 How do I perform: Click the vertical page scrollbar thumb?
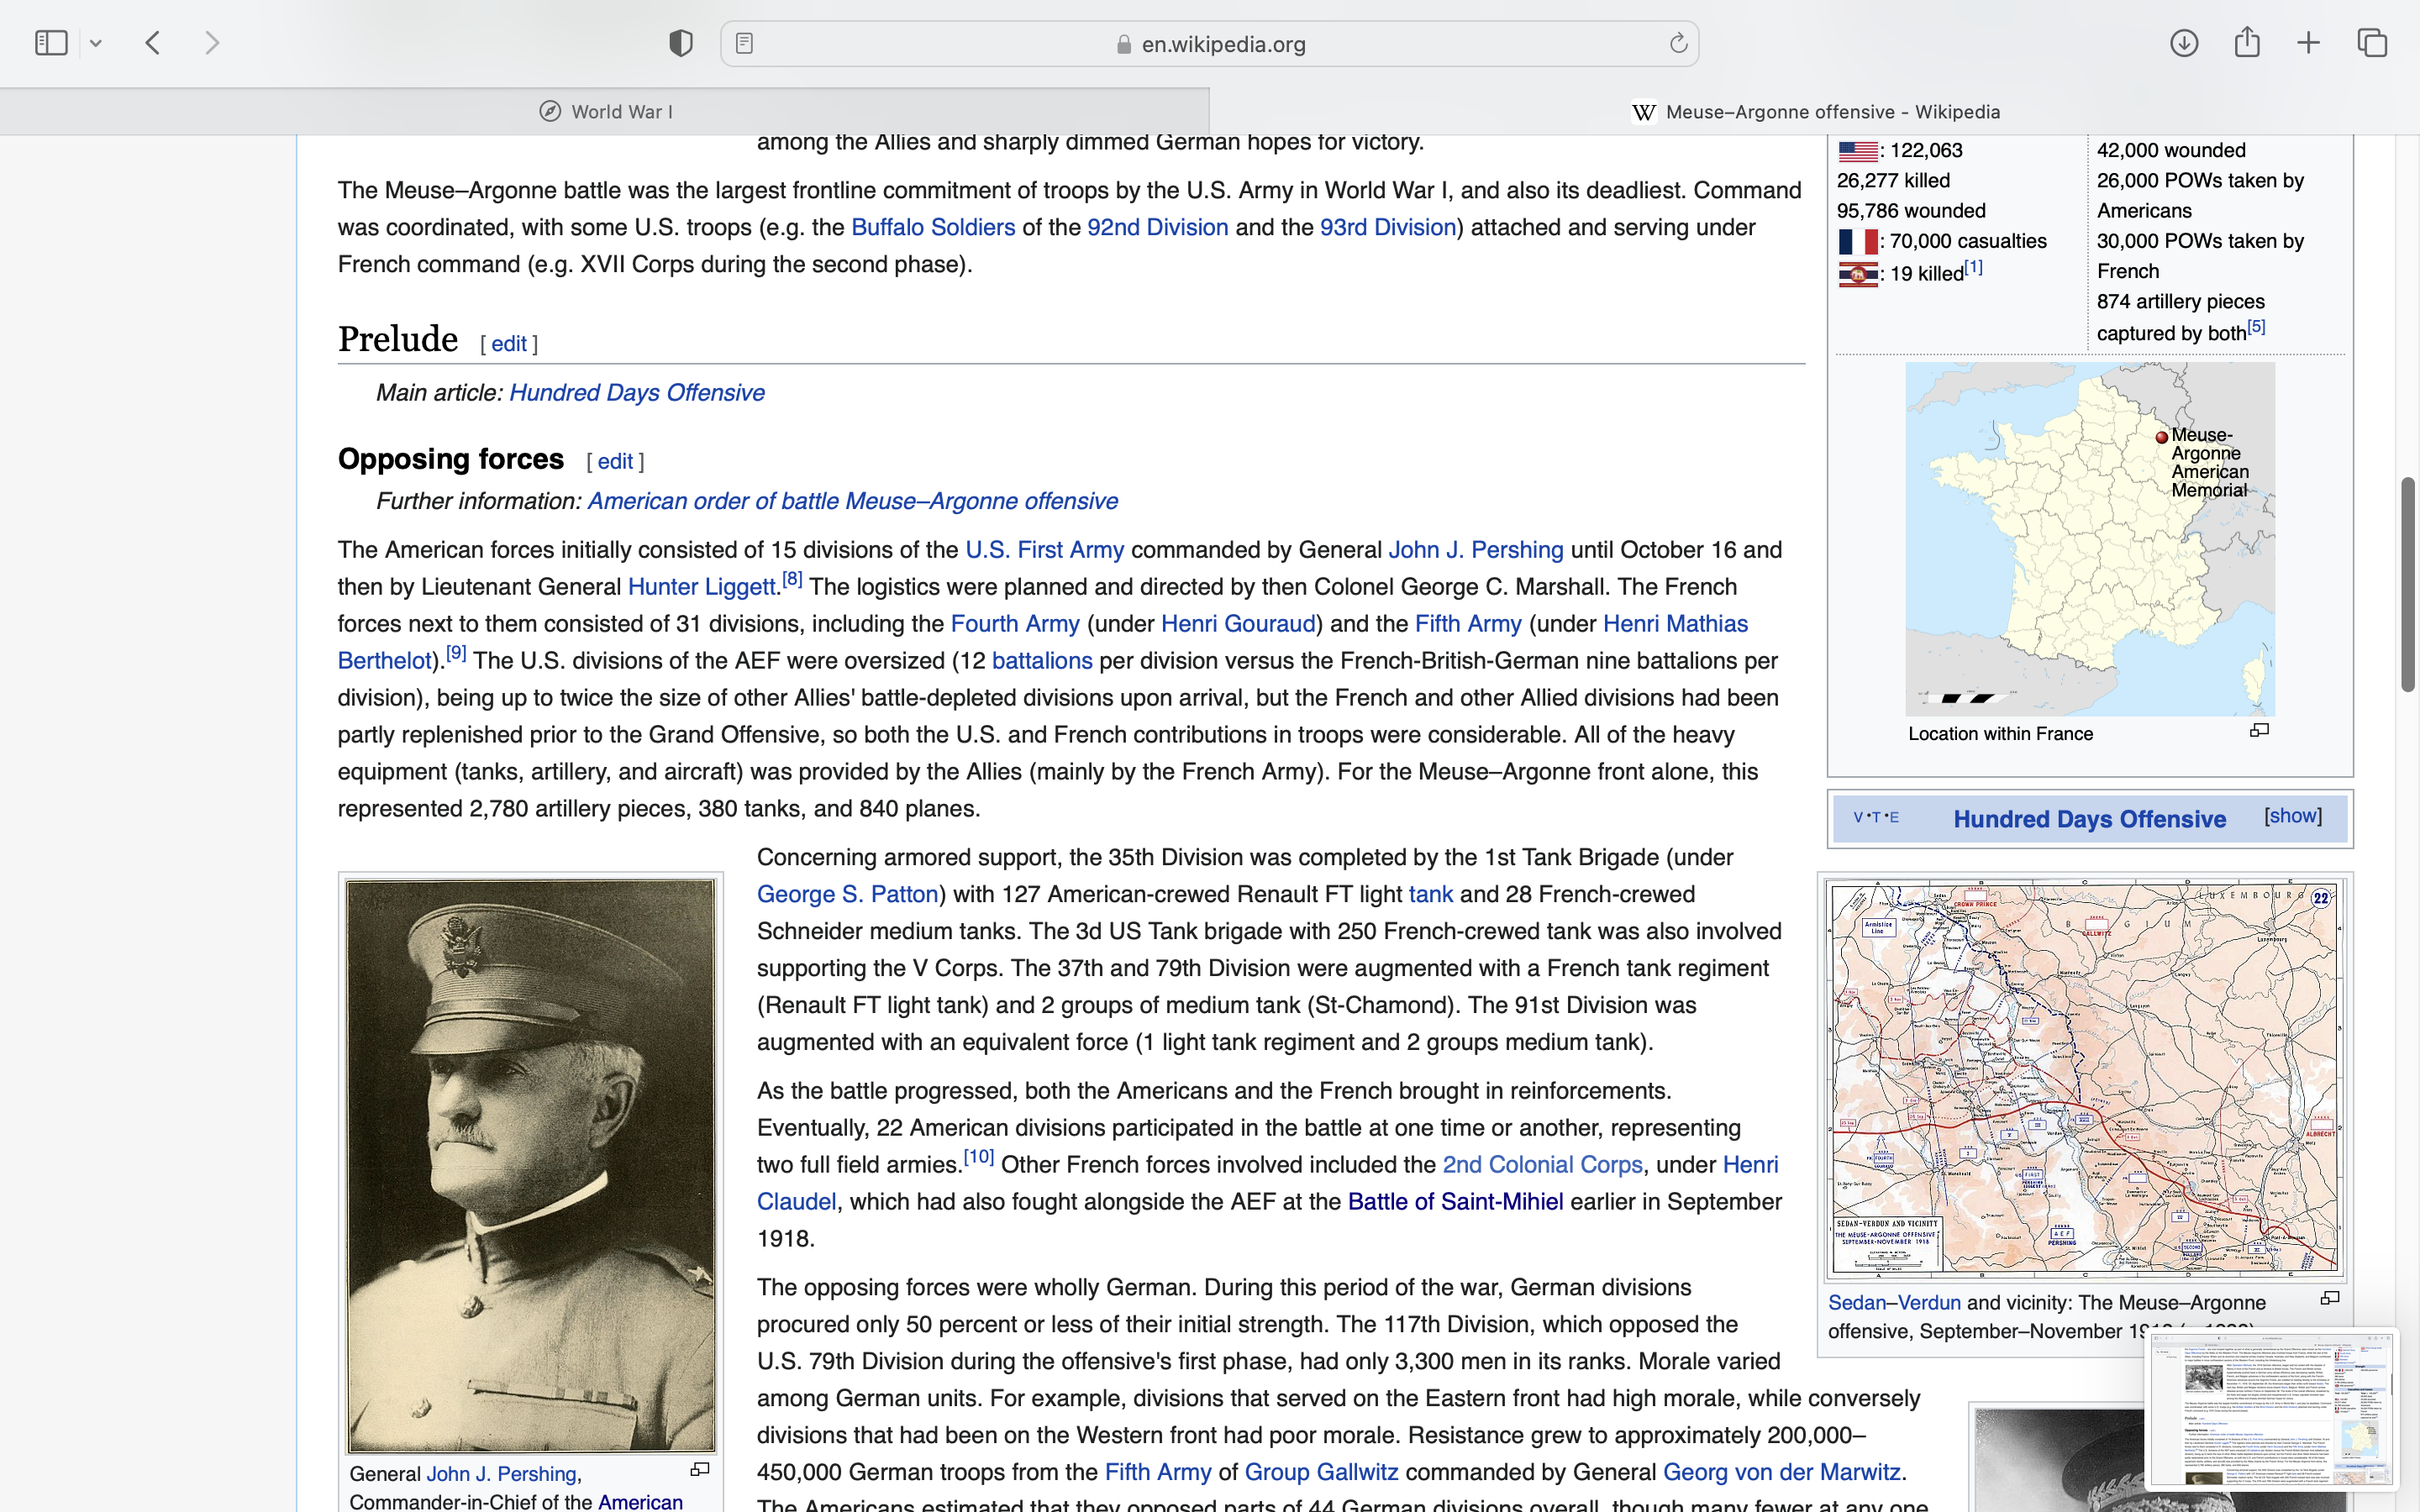2408,585
